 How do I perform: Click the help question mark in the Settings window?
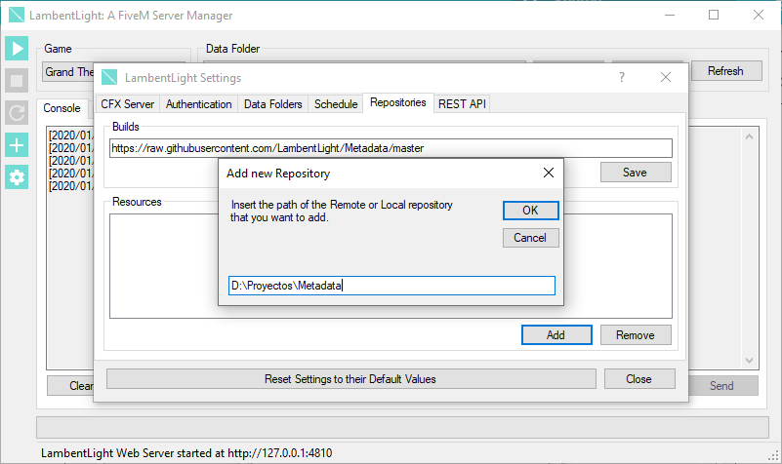tap(622, 77)
